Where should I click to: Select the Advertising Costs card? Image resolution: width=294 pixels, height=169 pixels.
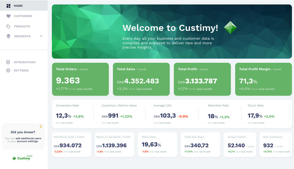coord(72,145)
